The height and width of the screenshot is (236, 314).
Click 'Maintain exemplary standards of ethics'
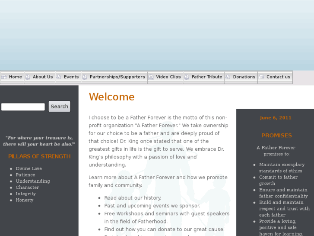click(x=282, y=168)
